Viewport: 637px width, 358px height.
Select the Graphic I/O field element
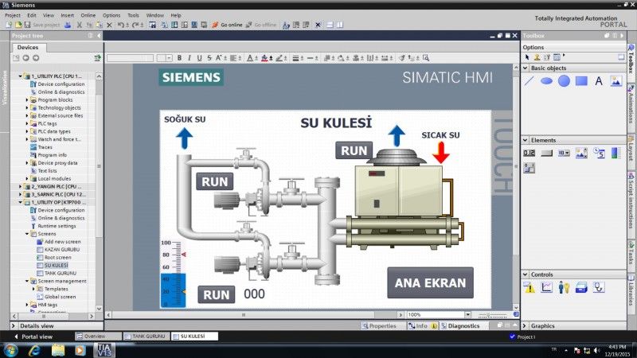581,153
